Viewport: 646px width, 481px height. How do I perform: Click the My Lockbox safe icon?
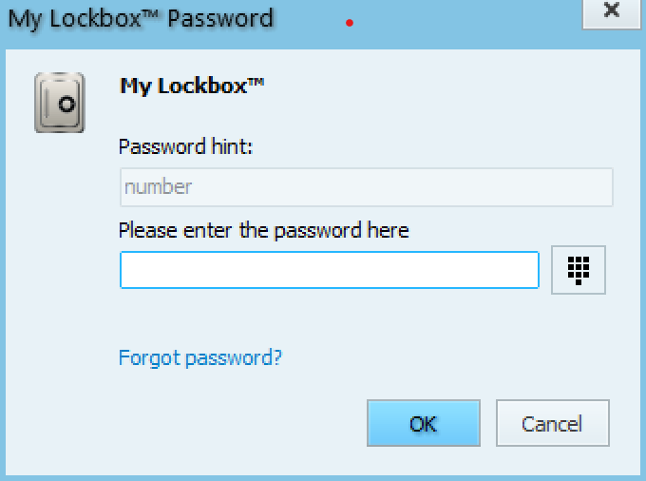click(x=60, y=103)
